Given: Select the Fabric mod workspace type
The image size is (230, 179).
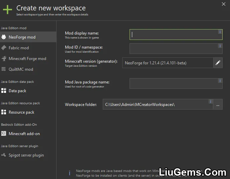Looking at the screenshot, I should 28,48.
